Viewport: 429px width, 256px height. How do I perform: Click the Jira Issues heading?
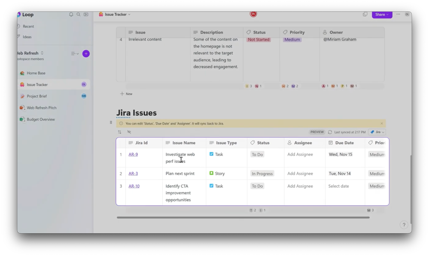[137, 113]
